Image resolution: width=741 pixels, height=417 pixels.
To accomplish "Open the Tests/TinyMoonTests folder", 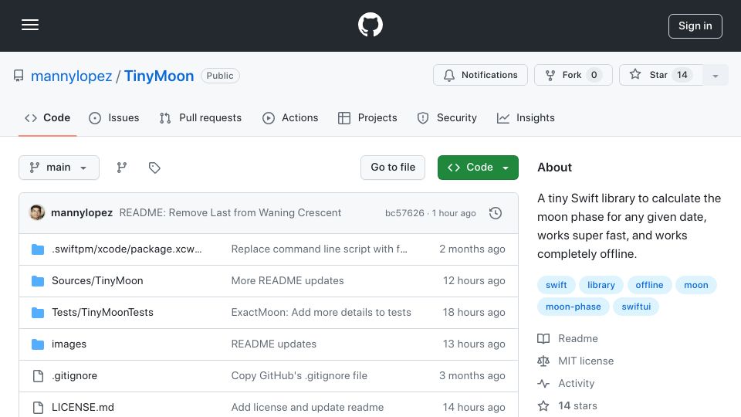I will click(x=103, y=313).
